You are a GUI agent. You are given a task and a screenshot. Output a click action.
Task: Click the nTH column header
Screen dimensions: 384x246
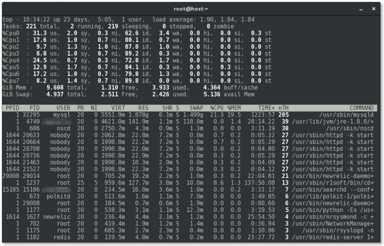coord(283,108)
